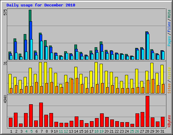The image size is (173, 135).
Task: Click day label 14 on x-axis
Action: (x=76, y=131)
